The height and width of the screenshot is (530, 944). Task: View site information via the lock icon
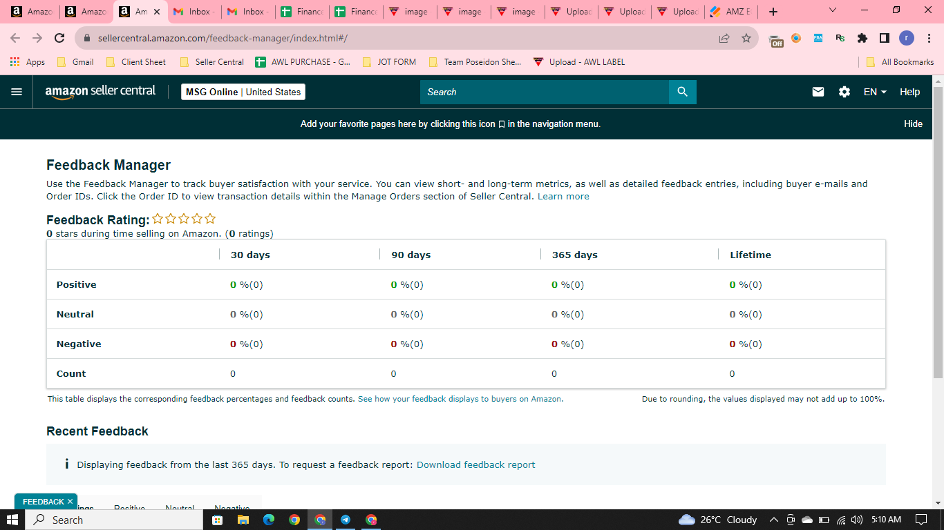pos(87,38)
